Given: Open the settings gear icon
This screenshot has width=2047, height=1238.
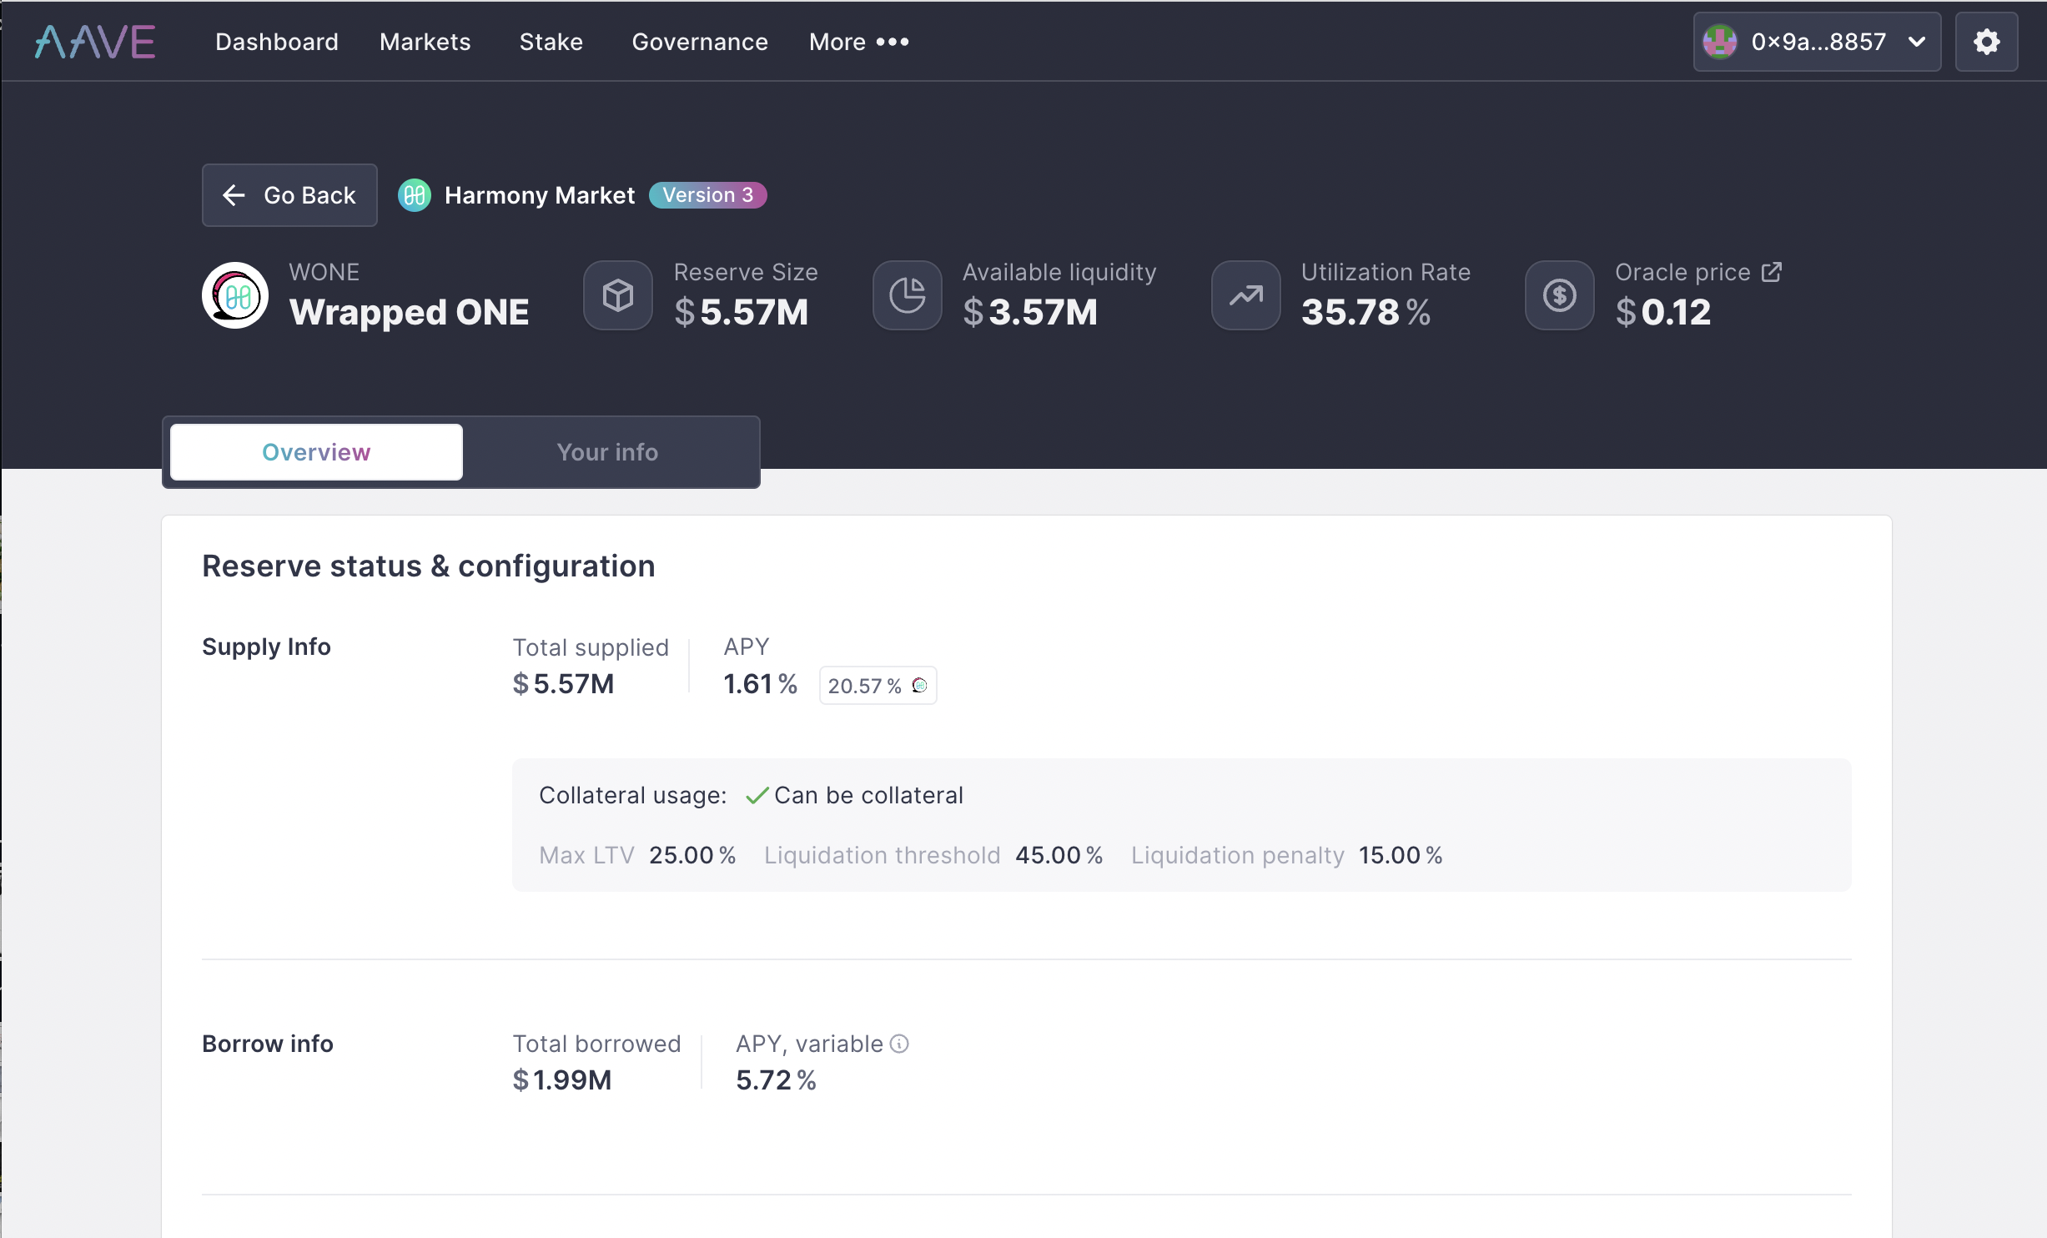Looking at the screenshot, I should point(1986,42).
